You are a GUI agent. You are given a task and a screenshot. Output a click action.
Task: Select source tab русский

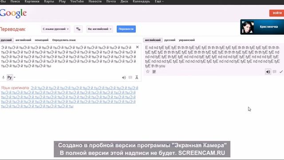[6, 40]
